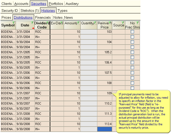The height and width of the screenshot is (134, 171).
Task: Click the red sort arrow in Date header
Action: click(x=33, y=28)
